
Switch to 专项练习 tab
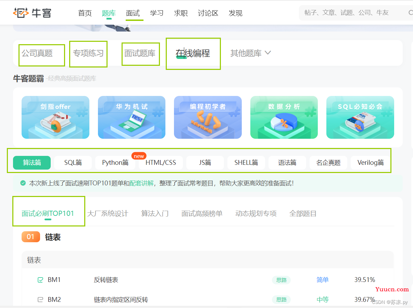tap(88, 53)
